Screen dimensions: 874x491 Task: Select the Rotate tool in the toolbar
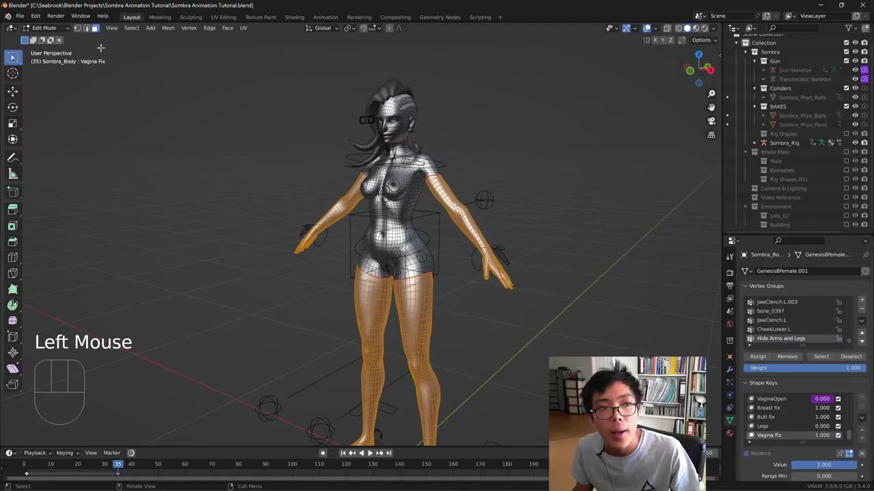(x=12, y=107)
